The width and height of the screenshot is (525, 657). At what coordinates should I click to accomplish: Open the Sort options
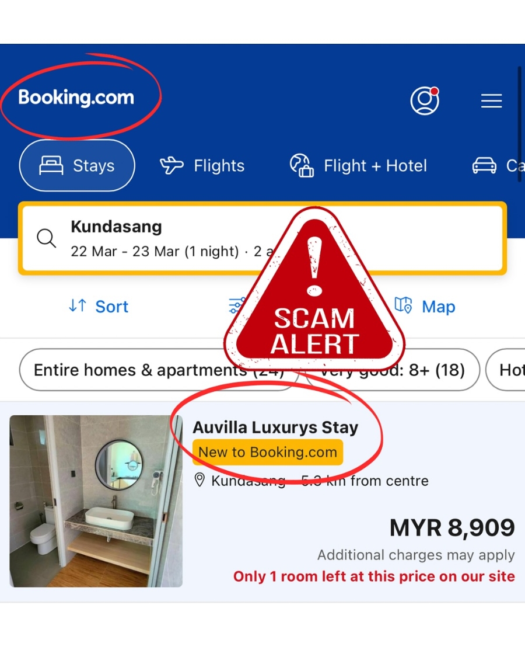click(x=99, y=306)
